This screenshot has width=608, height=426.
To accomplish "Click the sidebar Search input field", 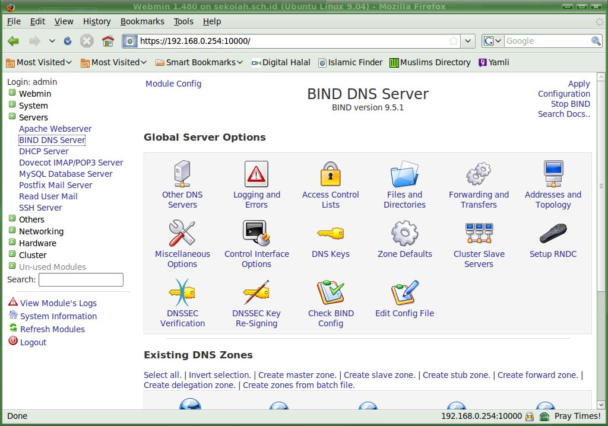I will pos(81,279).
